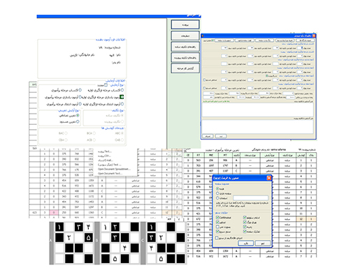
Task: Click the page-range text field in the Excel dialog
Action: tap(251, 198)
